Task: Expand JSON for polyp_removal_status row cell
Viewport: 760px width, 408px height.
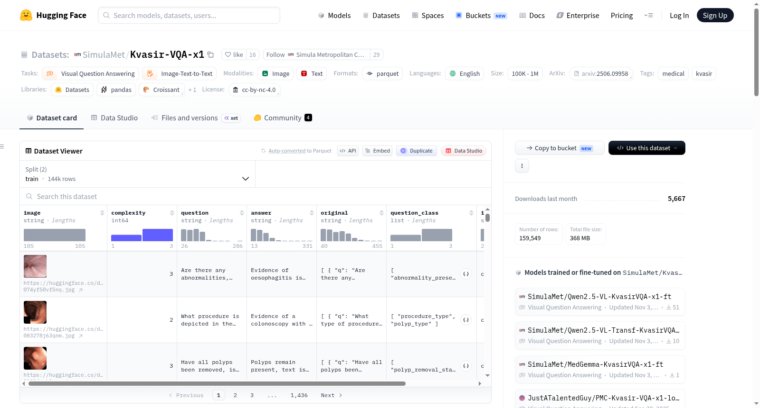Action: click(466, 366)
